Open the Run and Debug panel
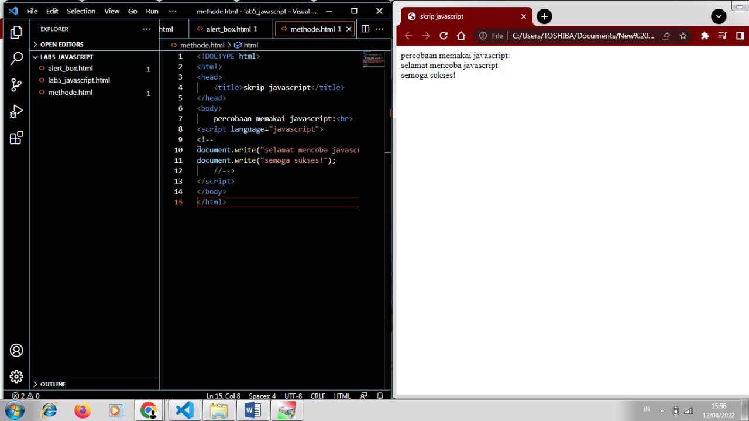749x421 pixels. point(16,111)
